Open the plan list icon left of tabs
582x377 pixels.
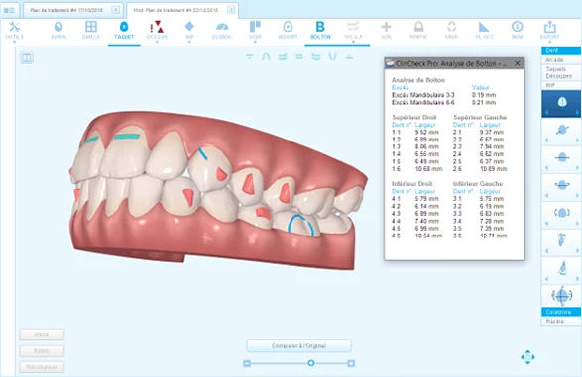[9, 10]
